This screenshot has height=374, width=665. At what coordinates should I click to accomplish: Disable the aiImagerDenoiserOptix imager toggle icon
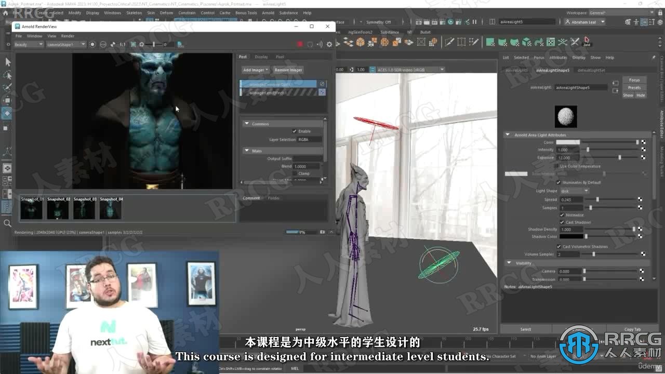tap(322, 84)
